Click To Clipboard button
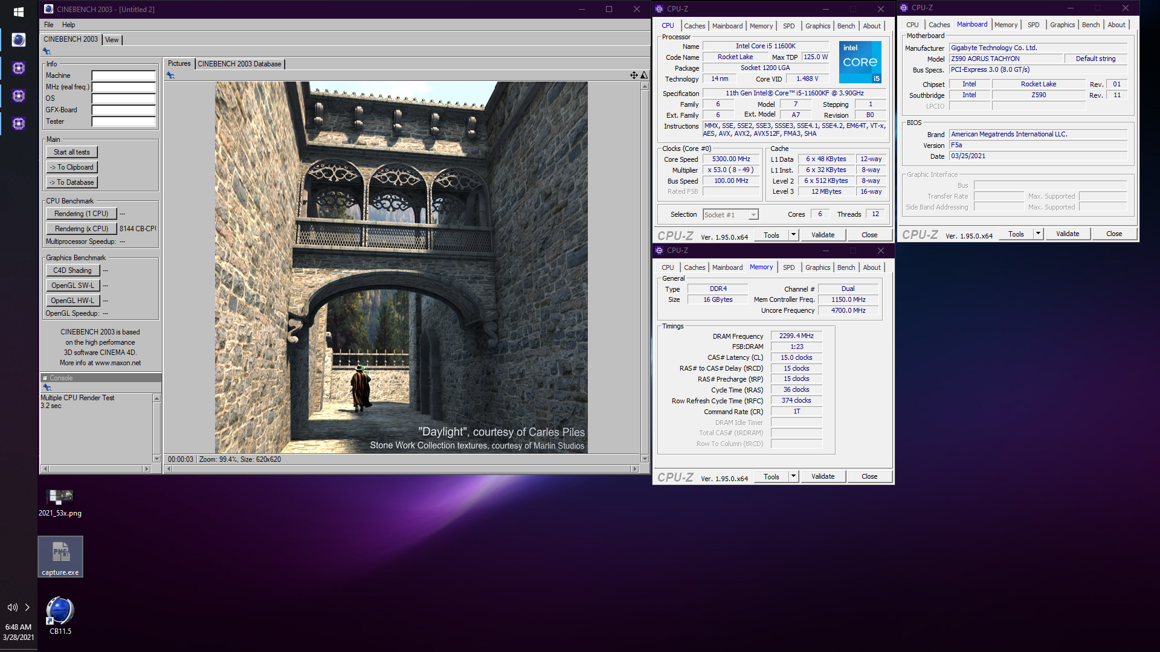Image resolution: width=1160 pixels, height=652 pixels. click(72, 167)
